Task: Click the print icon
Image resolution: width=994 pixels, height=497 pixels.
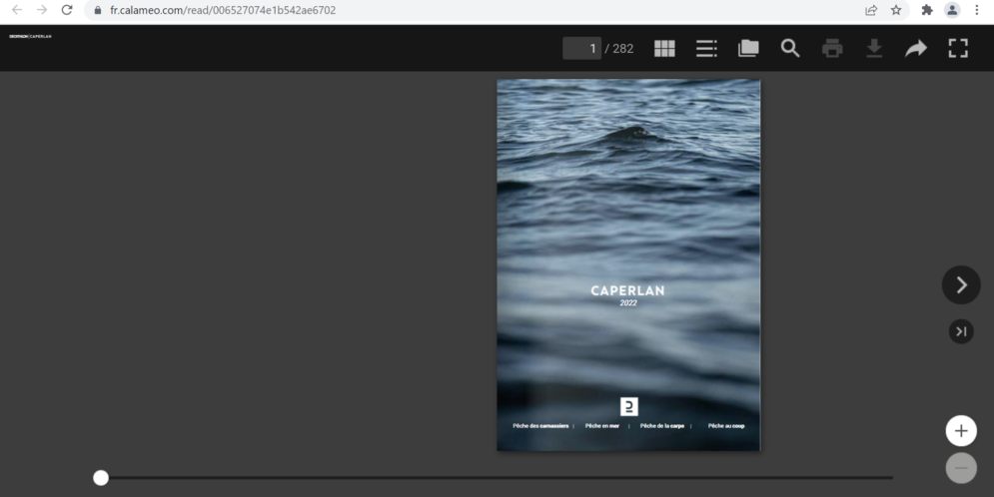Action: (832, 48)
